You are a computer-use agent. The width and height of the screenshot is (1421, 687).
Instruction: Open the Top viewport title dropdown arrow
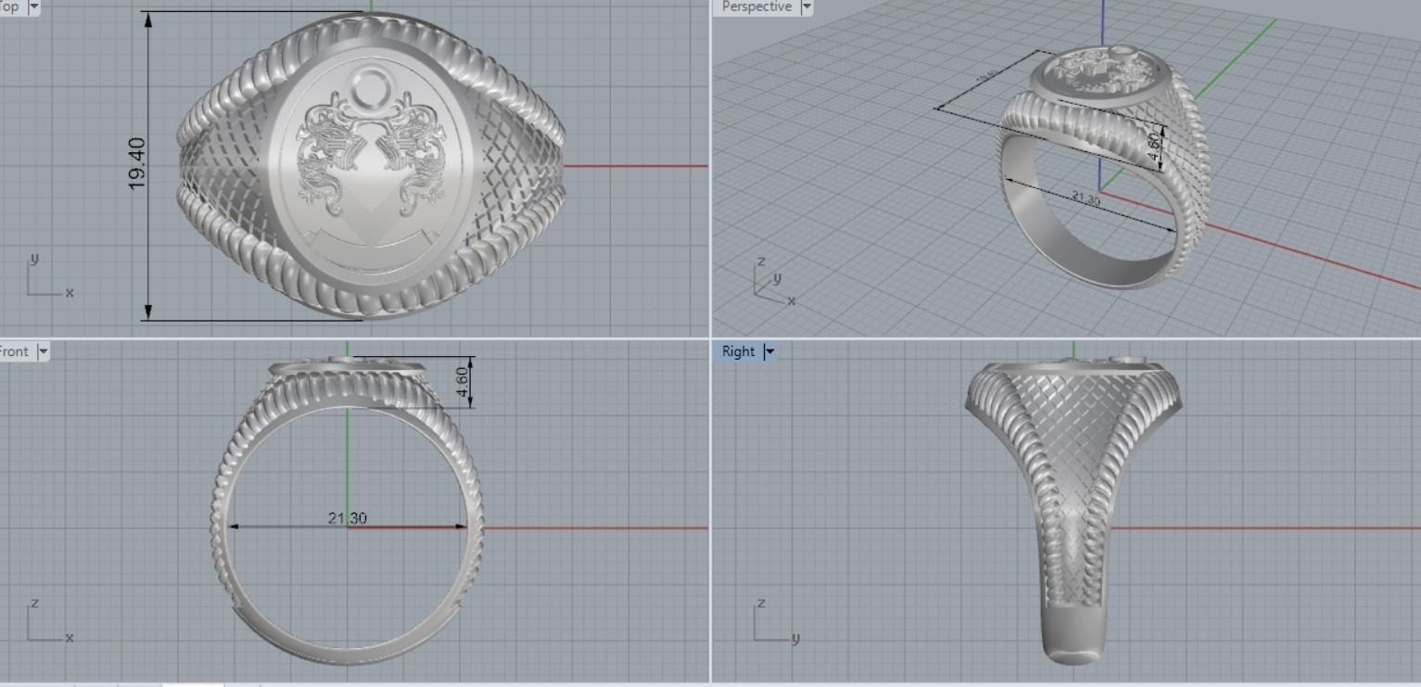click(x=34, y=6)
